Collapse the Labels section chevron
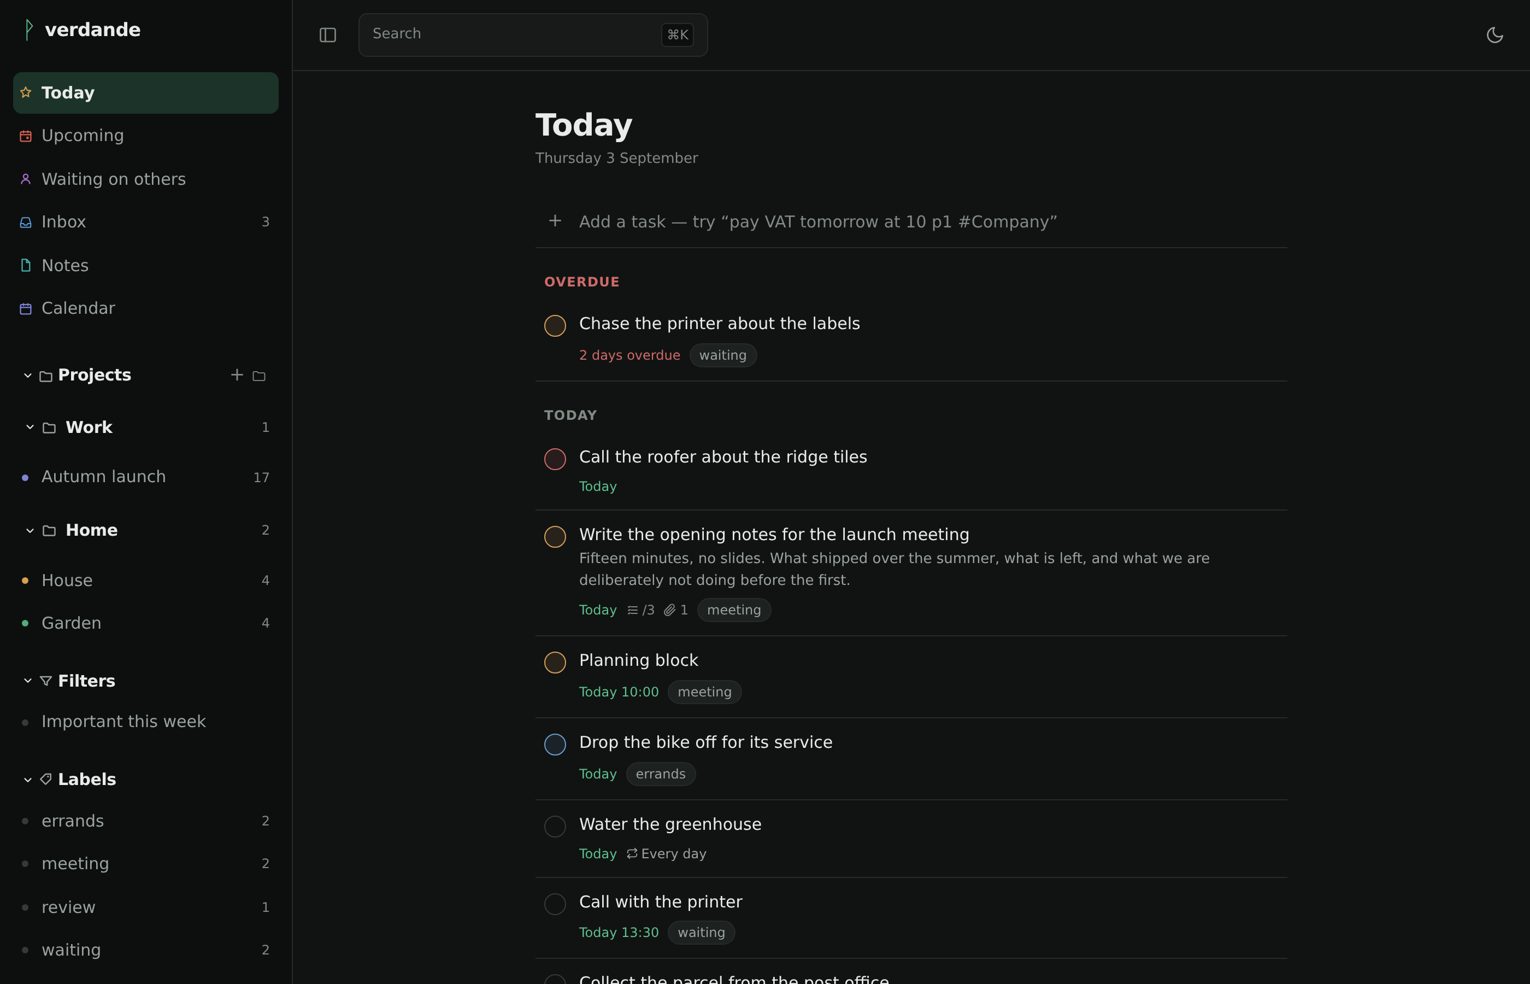The height and width of the screenshot is (984, 1530). [27, 780]
